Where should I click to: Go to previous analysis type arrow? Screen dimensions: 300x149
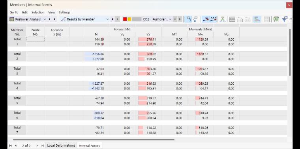click(50, 19)
